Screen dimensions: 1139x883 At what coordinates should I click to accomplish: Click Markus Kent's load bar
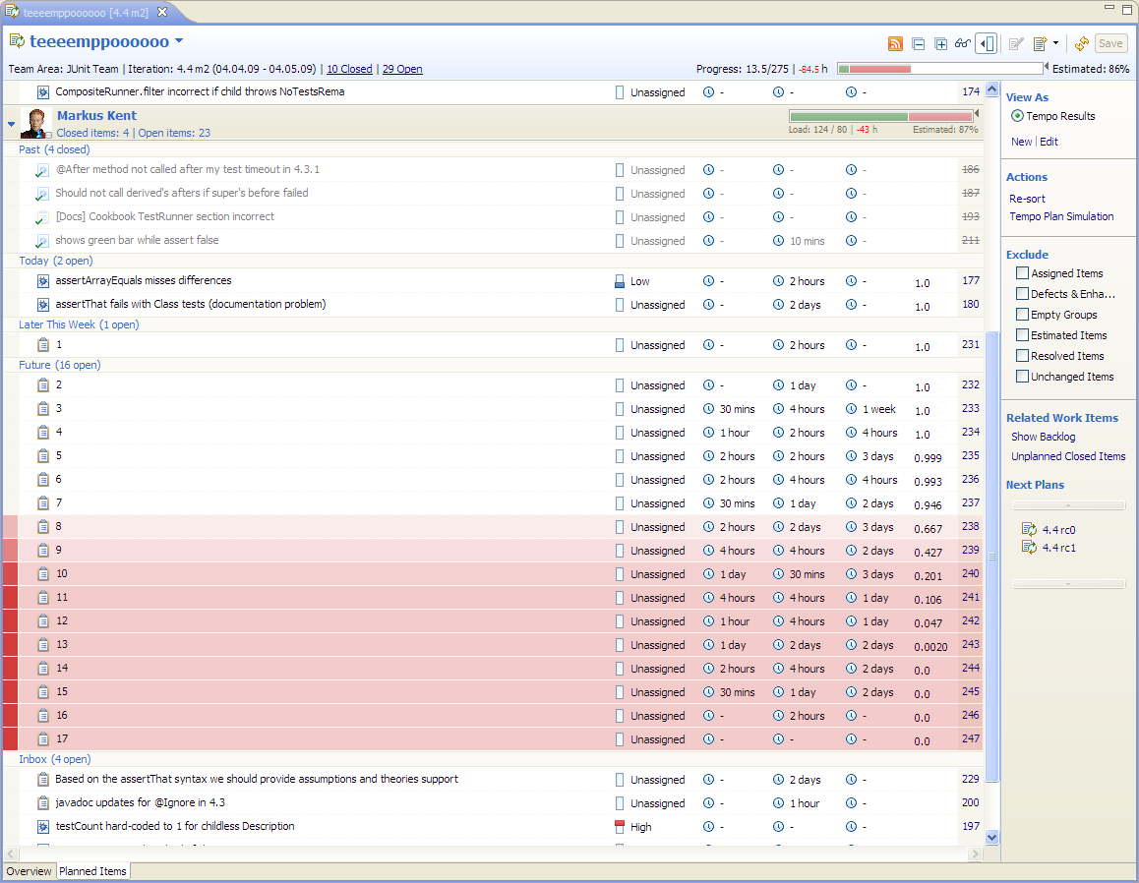pos(881,116)
